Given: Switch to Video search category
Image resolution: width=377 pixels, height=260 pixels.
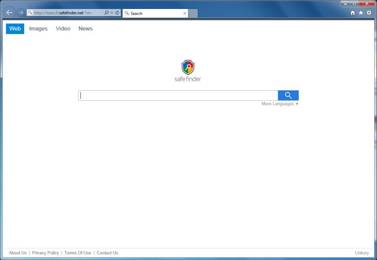Looking at the screenshot, I should tap(63, 28).
